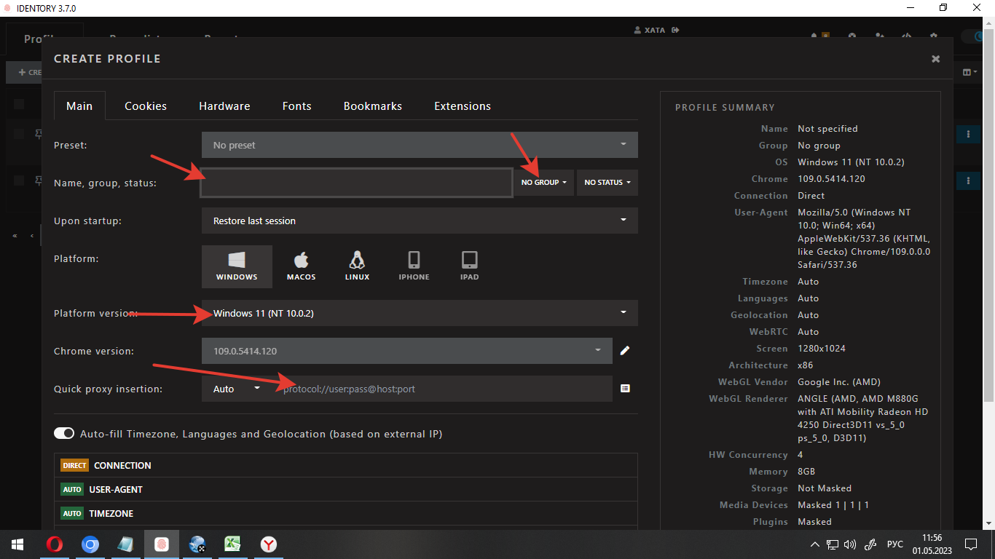This screenshot has height=559, width=995.
Task: Pick the iPad platform icon
Action: (469, 266)
